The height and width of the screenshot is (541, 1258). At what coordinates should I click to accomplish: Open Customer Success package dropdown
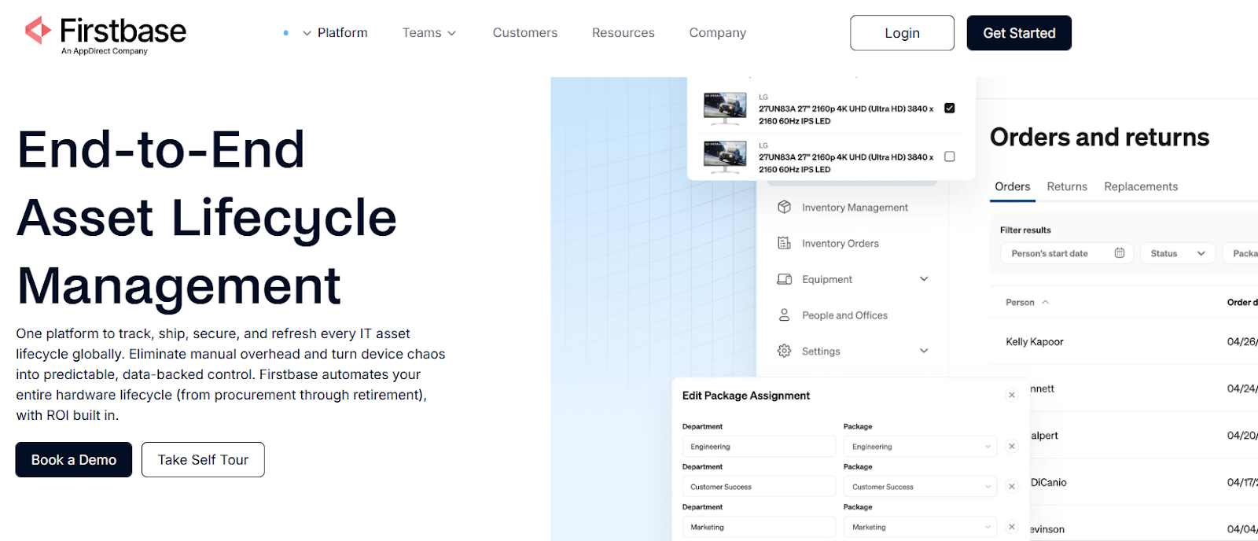point(920,487)
